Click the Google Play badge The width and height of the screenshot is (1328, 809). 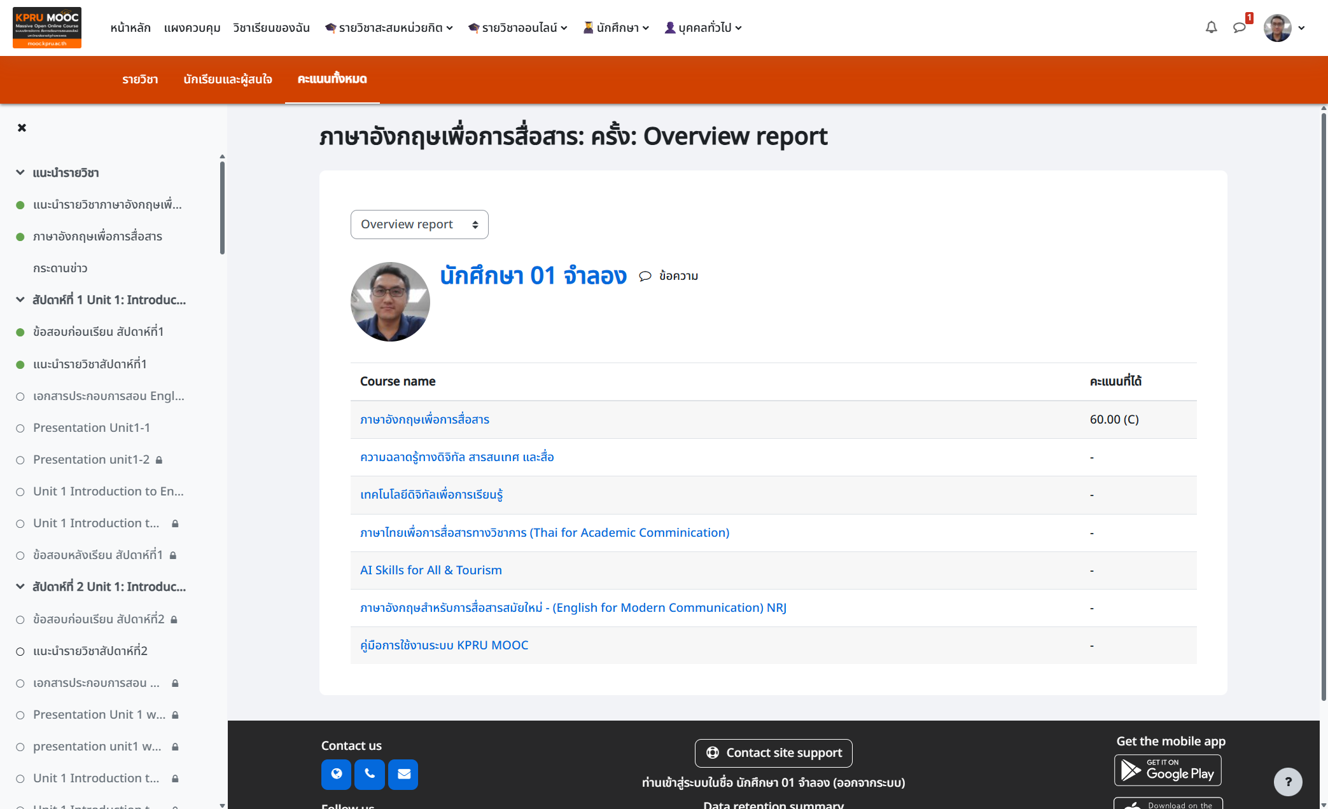[x=1168, y=770]
